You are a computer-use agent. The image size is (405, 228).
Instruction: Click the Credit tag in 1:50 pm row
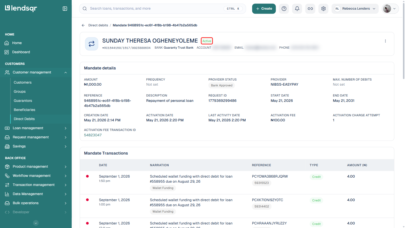(x=316, y=177)
